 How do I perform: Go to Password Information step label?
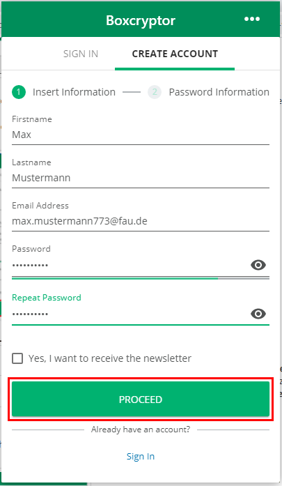click(x=219, y=92)
